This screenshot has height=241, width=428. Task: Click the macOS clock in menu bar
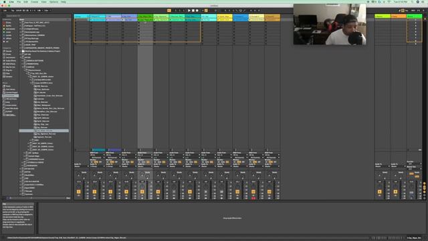[x=400, y=1]
